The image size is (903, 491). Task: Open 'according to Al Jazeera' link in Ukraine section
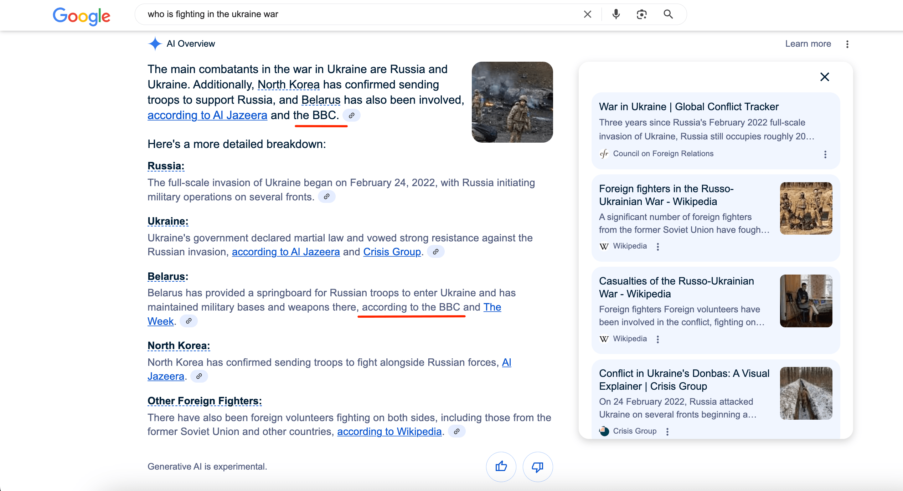point(286,252)
